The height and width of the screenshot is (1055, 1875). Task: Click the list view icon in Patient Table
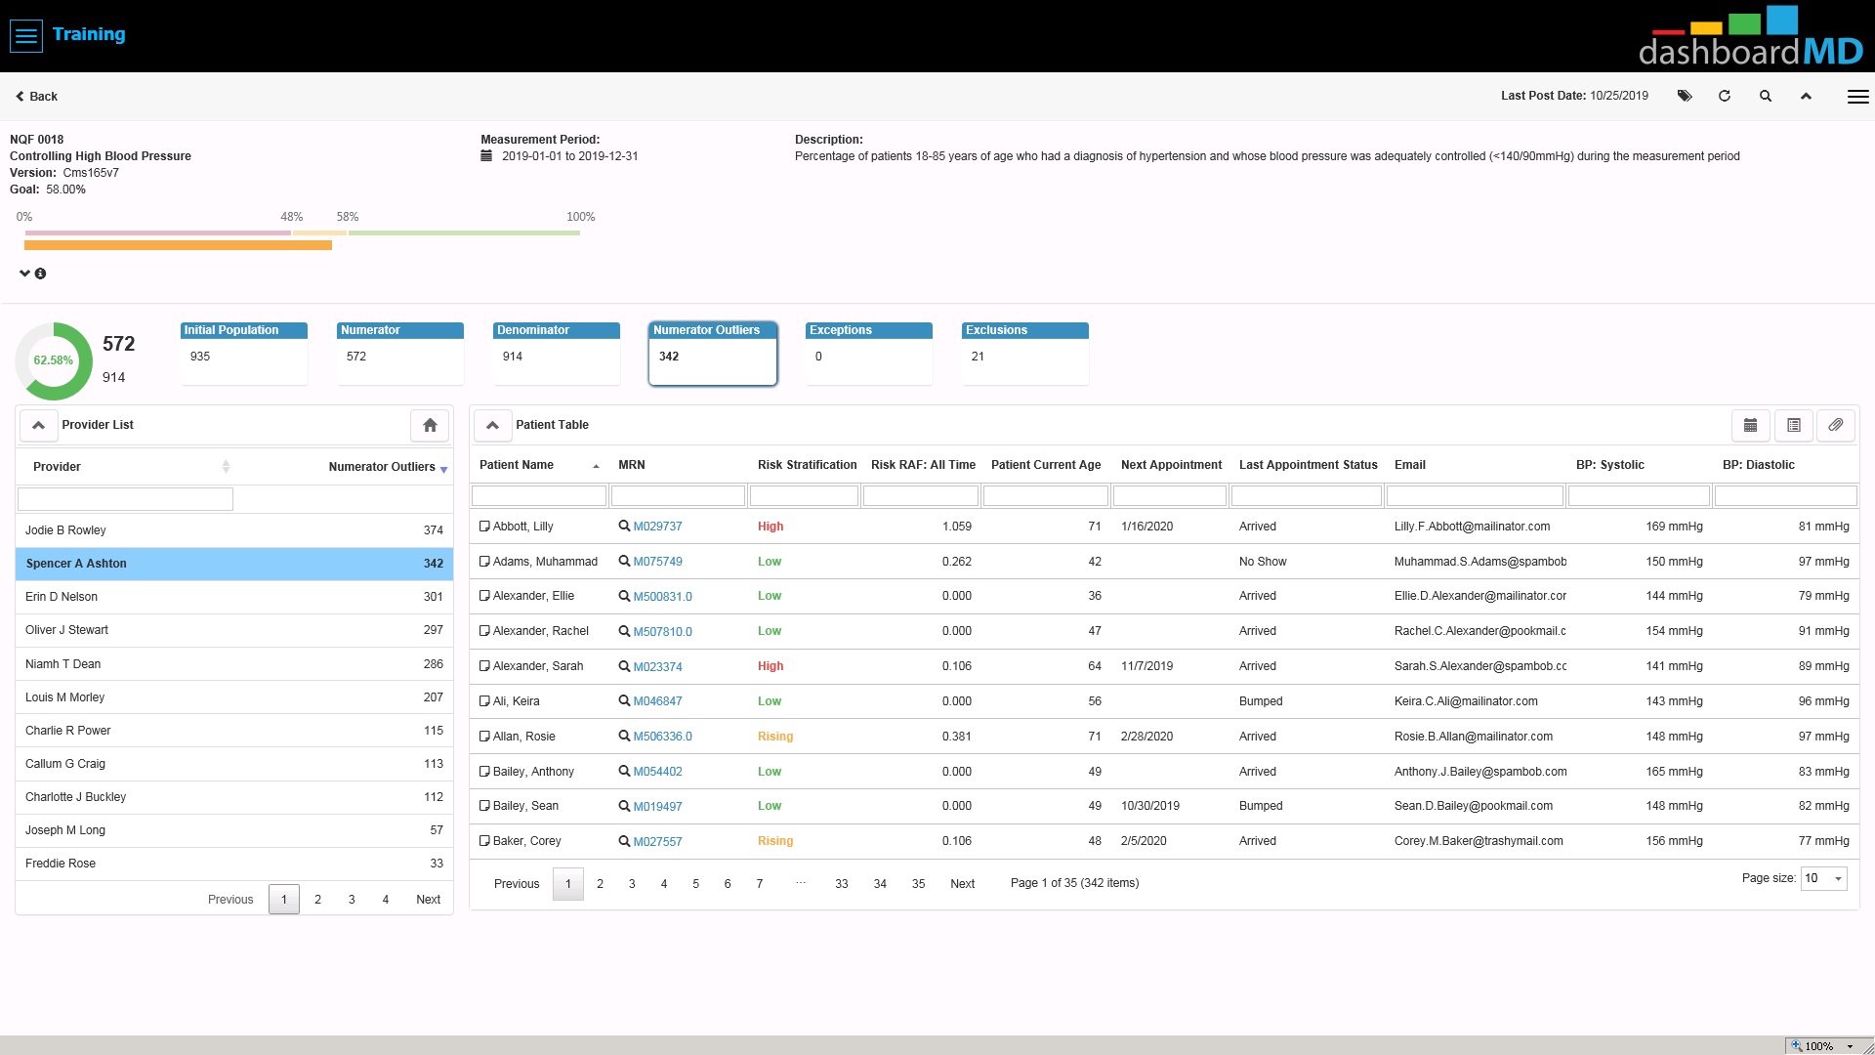[1794, 425]
